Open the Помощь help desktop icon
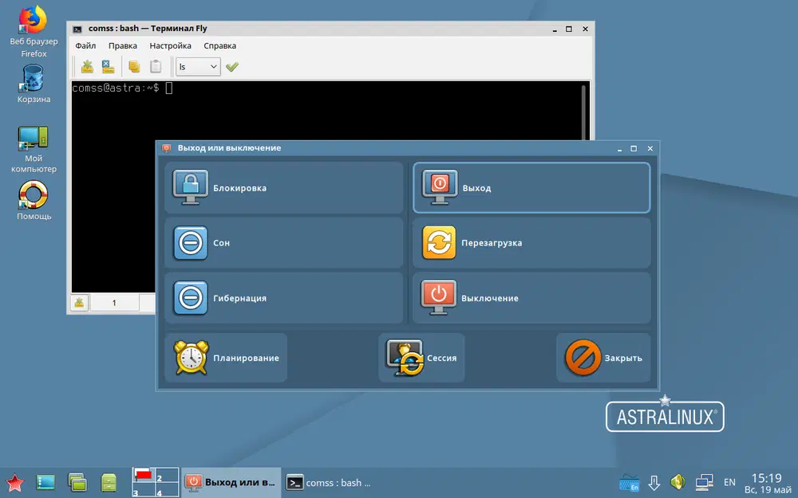 (34, 202)
